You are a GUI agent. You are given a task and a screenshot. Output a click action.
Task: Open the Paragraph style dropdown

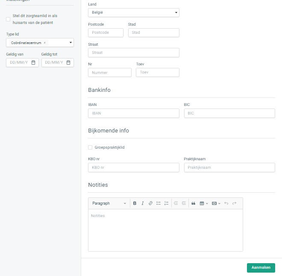pos(109,203)
